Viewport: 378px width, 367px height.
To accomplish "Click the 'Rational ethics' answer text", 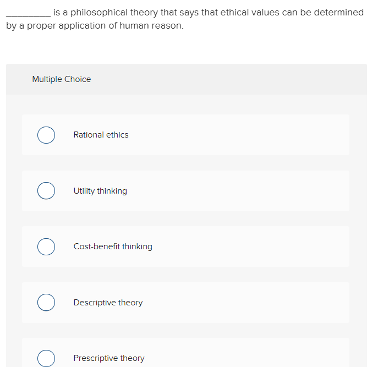I will 101,135.
